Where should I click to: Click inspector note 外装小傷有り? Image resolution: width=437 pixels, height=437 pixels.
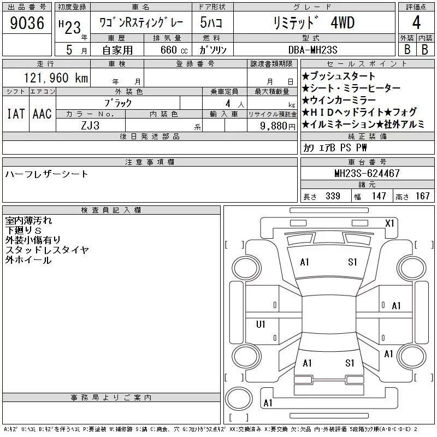(33, 240)
